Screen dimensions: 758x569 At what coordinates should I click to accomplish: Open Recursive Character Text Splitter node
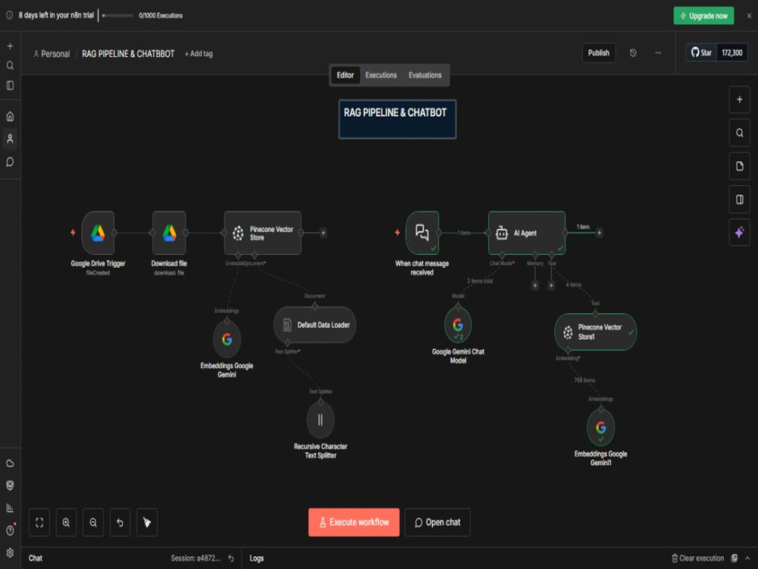point(320,420)
